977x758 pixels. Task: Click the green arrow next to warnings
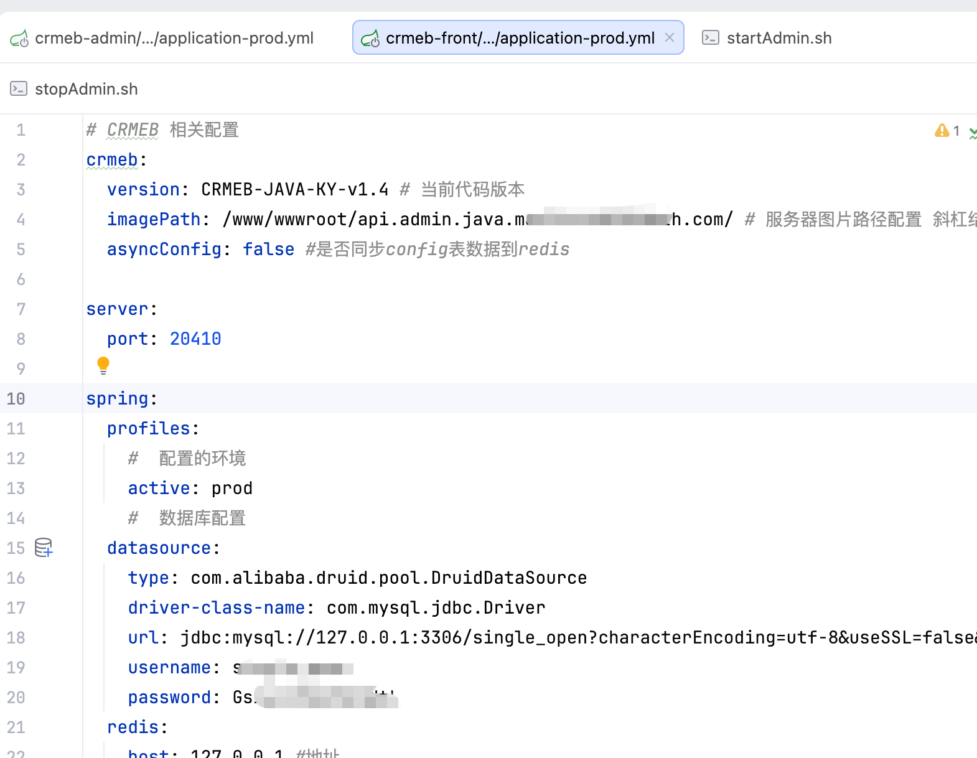click(x=973, y=132)
